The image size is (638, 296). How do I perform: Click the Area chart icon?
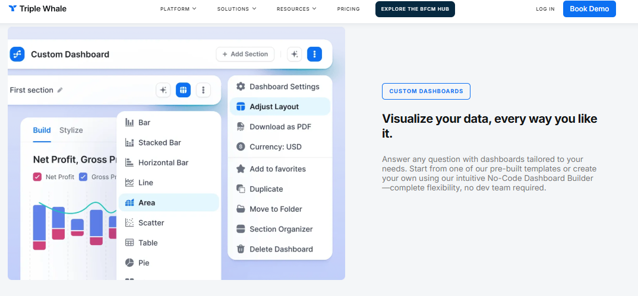pos(130,203)
